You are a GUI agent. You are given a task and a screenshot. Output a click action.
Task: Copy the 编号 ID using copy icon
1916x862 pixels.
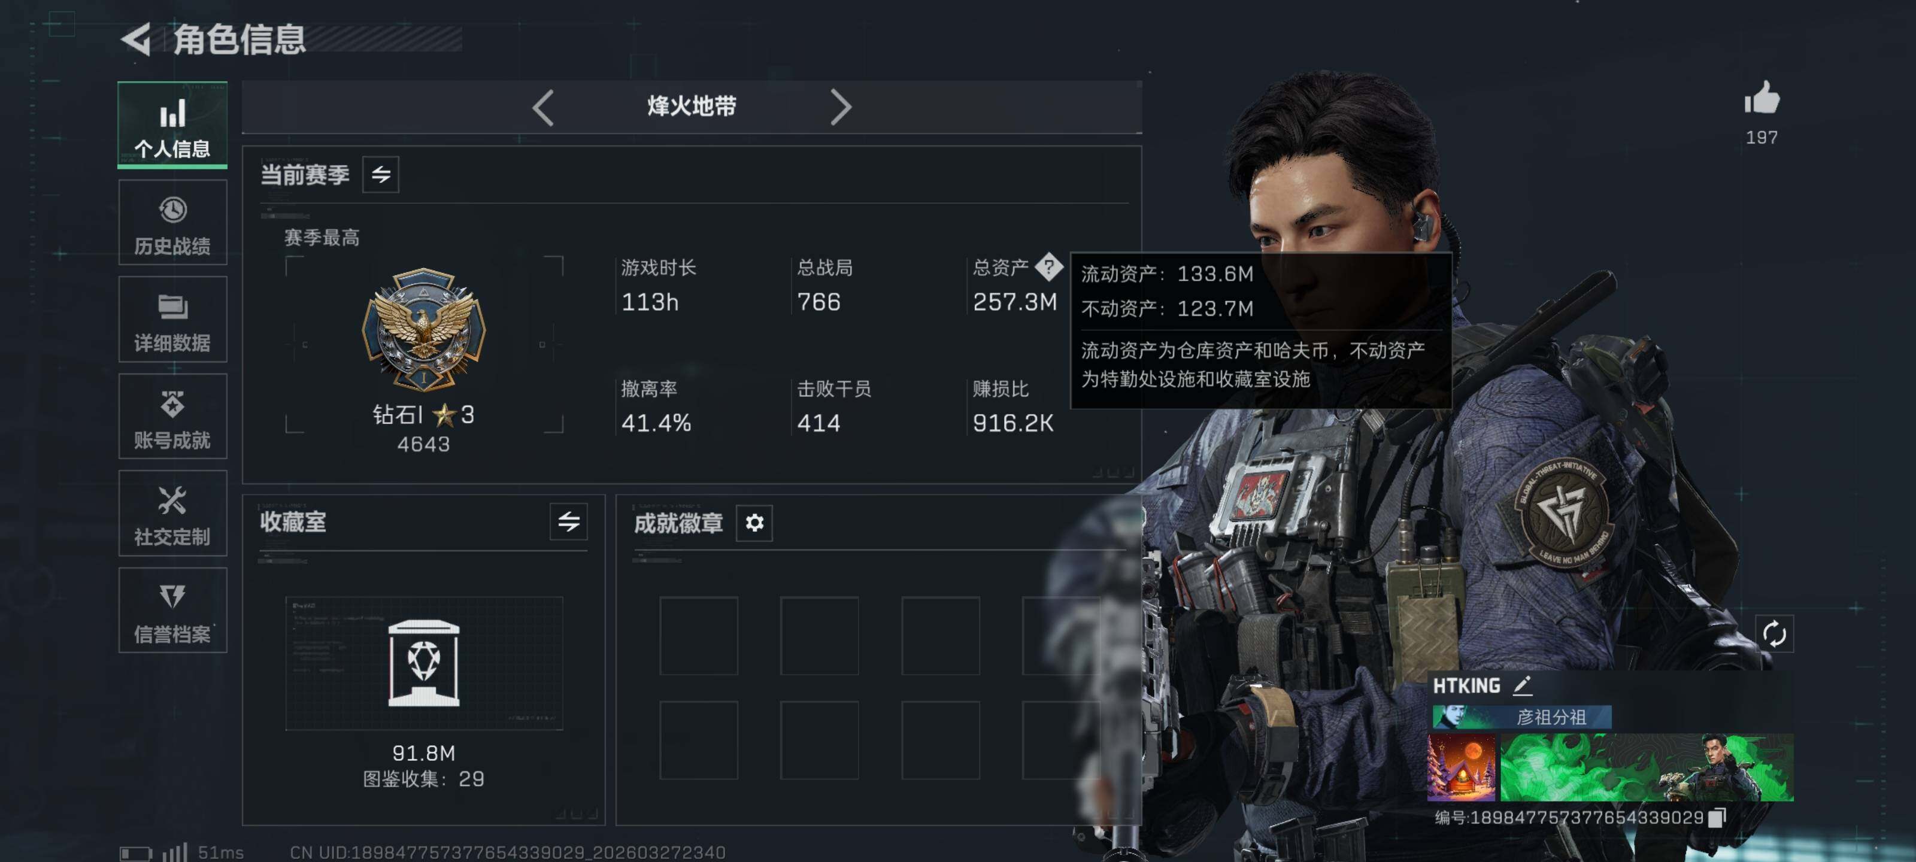pyautogui.click(x=1717, y=817)
